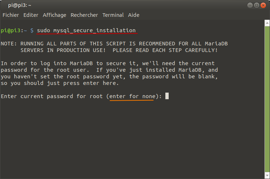Click the green vertical scrollbar thumb
The image size is (270, 179).
[x=267, y=99]
